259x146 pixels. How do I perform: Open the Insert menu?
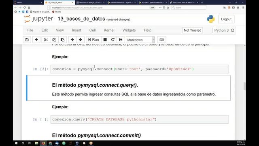pyautogui.click(x=76, y=30)
